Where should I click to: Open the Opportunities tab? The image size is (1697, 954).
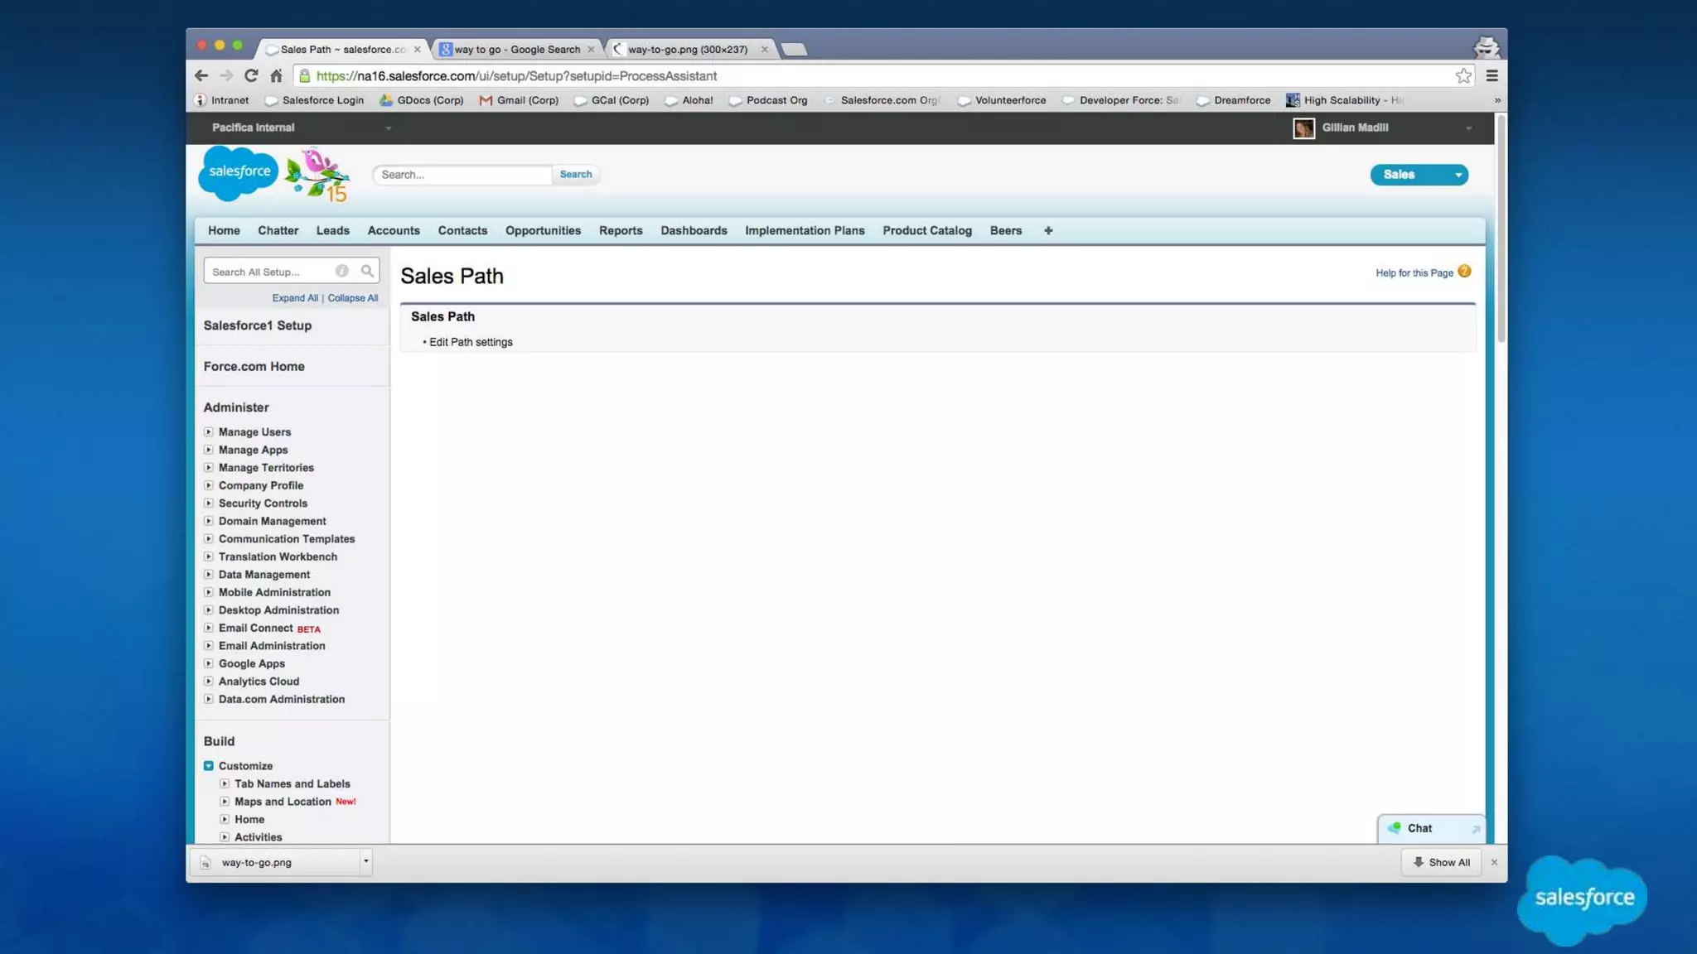tap(543, 230)
